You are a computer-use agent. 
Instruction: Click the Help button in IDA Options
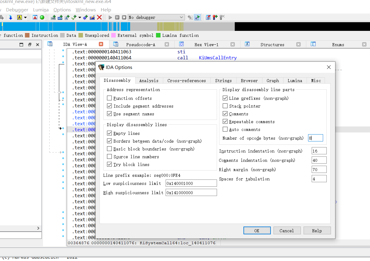(x=317, y=231)
